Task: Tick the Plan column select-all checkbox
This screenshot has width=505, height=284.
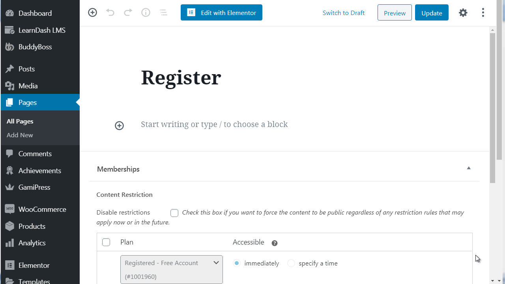Action: pyautogui.click(x=106, y=242)
